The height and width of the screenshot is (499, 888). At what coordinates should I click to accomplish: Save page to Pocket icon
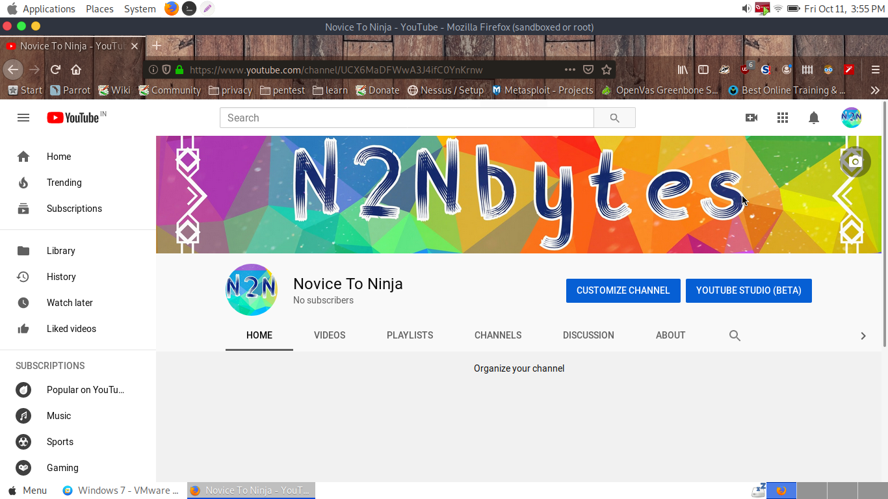tap(588, 70)
